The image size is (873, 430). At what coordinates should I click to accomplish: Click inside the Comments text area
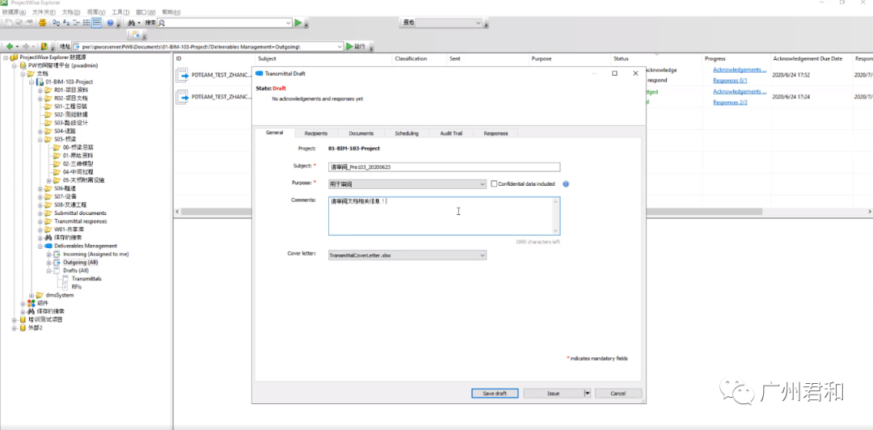click(x=445, y=216)
